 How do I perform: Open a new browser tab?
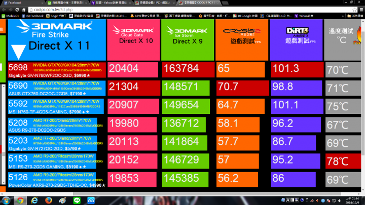click(225, 3)
